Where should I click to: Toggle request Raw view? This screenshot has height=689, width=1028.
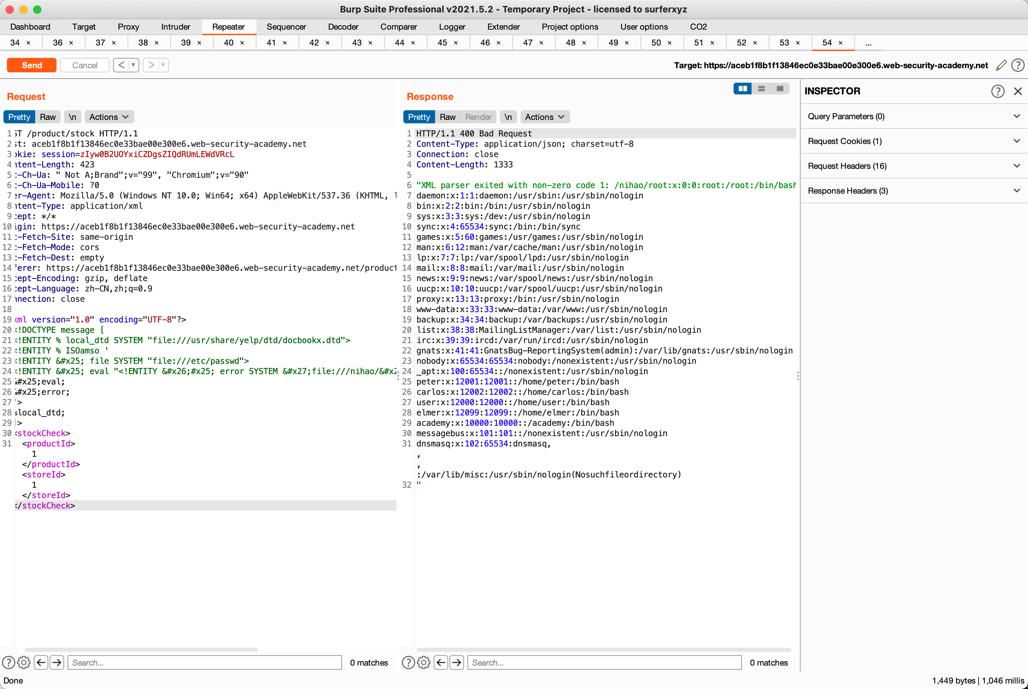pos(48,117)
